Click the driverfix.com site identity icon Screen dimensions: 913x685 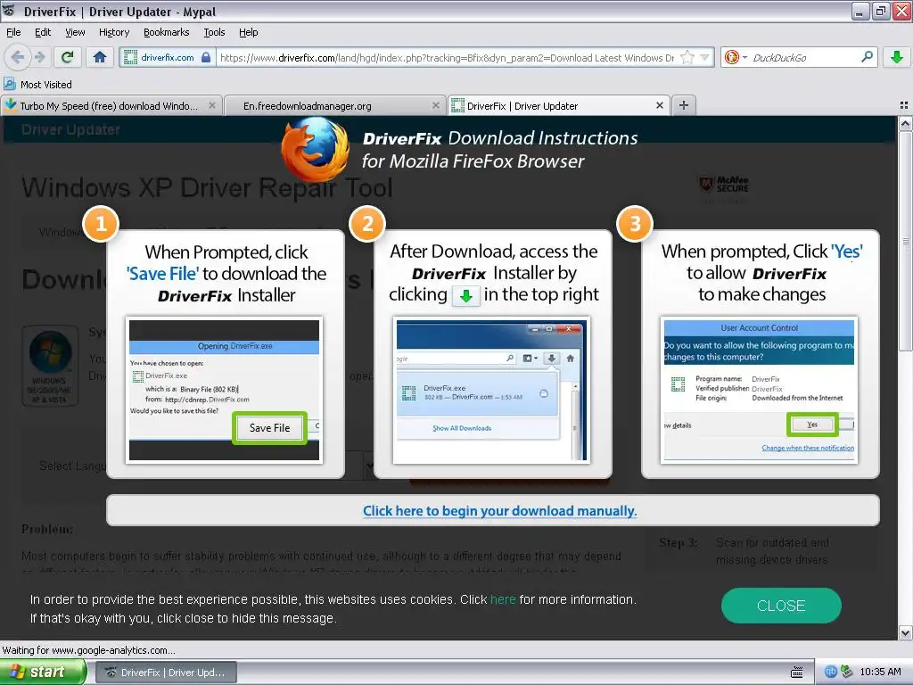[x=166, y=57]
